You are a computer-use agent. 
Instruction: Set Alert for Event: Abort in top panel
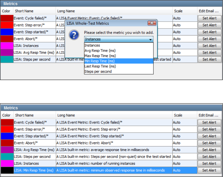point(209,39)
